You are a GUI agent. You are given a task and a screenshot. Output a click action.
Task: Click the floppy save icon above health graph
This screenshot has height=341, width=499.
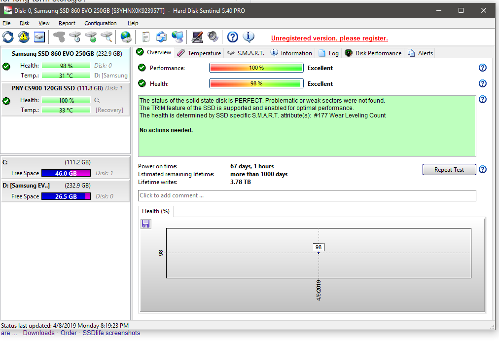pyautogui.click(x=146, y=224)
